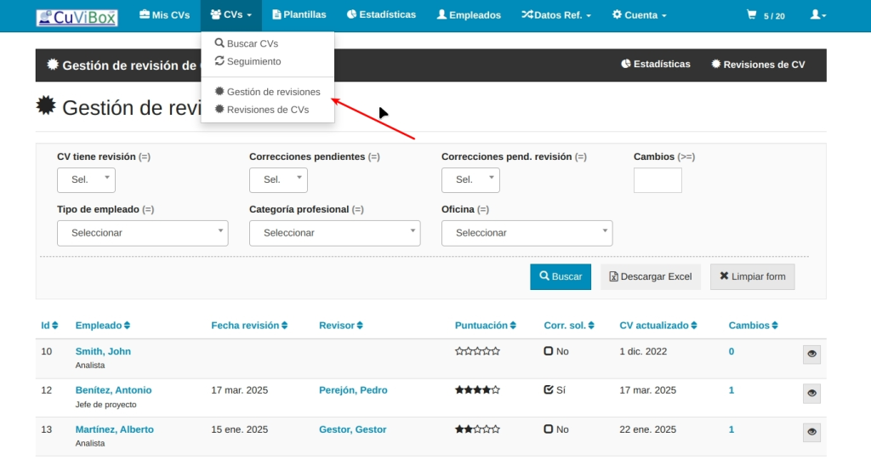Screen dimensions: 871x460
Task: Expand the CV tiene revisión dropdown
Action: click(86, 179)
